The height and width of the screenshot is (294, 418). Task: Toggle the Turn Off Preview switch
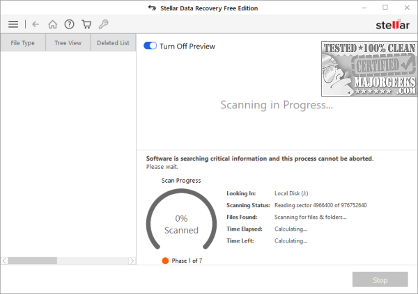(150, 46)
